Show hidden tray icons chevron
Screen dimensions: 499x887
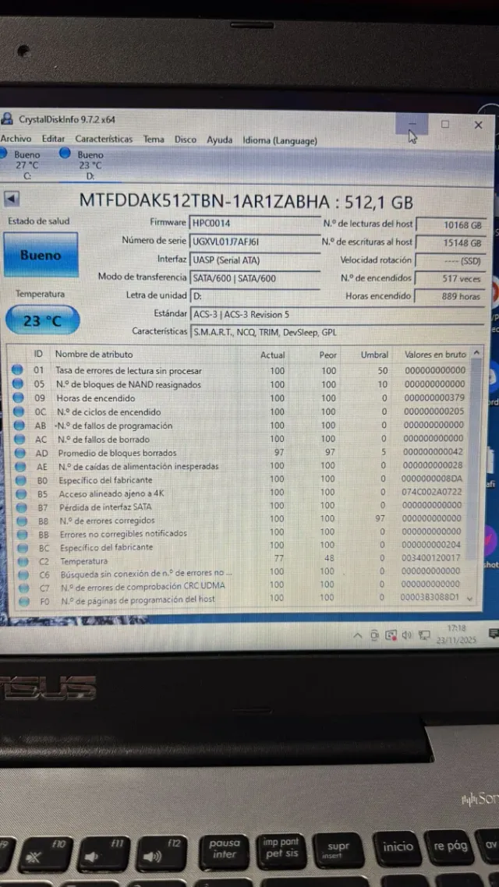358,635
